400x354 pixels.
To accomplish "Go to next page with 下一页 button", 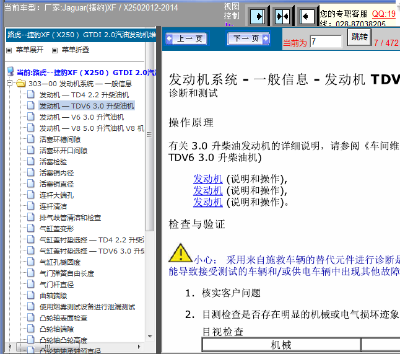I will [x=248, y=38].
